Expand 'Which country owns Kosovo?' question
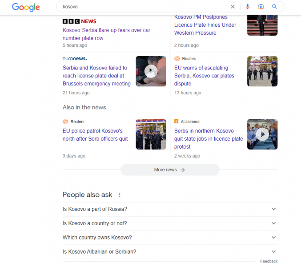 pos(170,238)
